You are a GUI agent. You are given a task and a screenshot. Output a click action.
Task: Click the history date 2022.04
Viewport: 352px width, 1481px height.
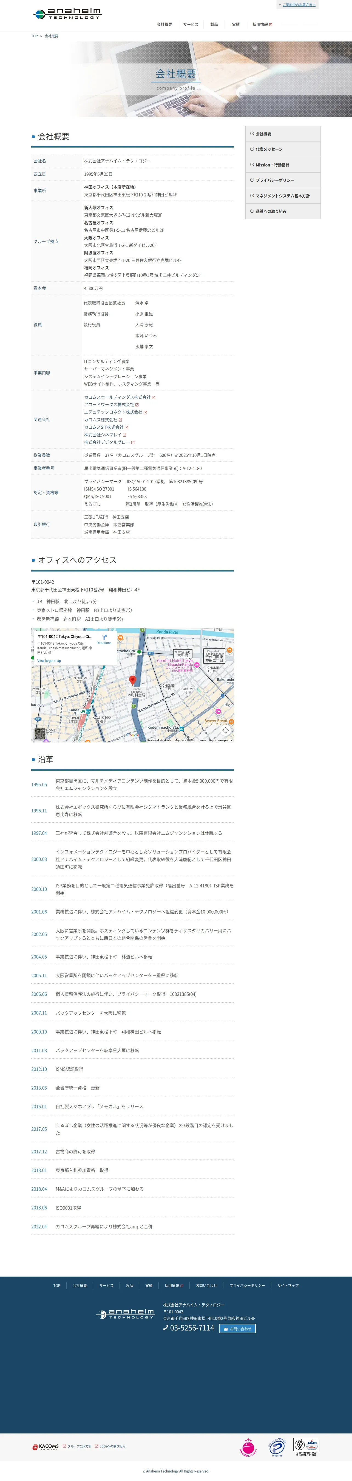39,1227
